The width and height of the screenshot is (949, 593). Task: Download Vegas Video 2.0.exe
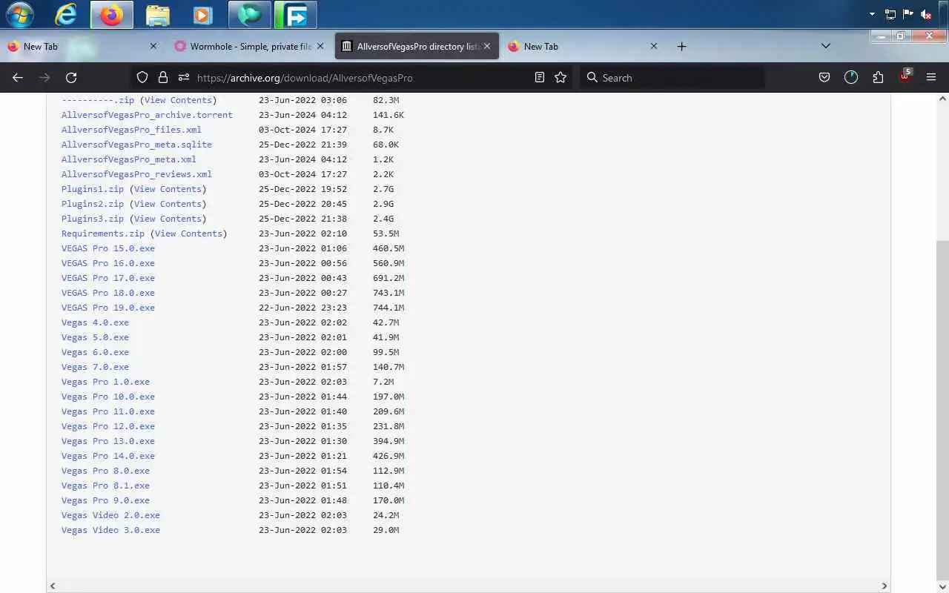(110, 515)
